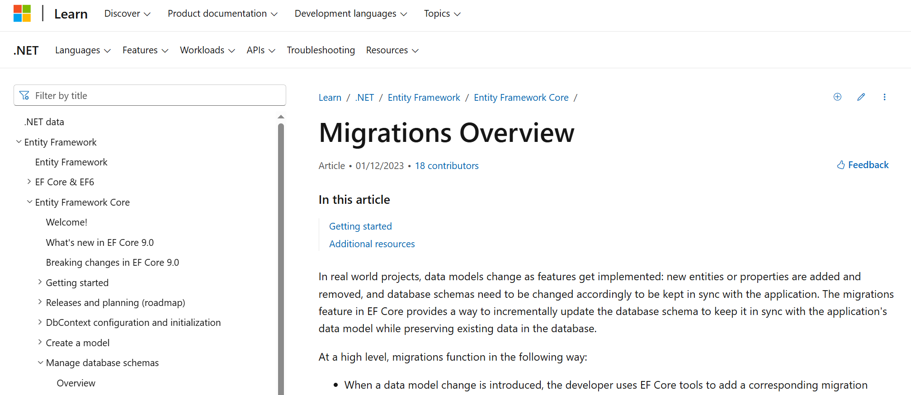The image size is (911, 395).
Task: Select the Overview tree item
Action: [76, 383]
